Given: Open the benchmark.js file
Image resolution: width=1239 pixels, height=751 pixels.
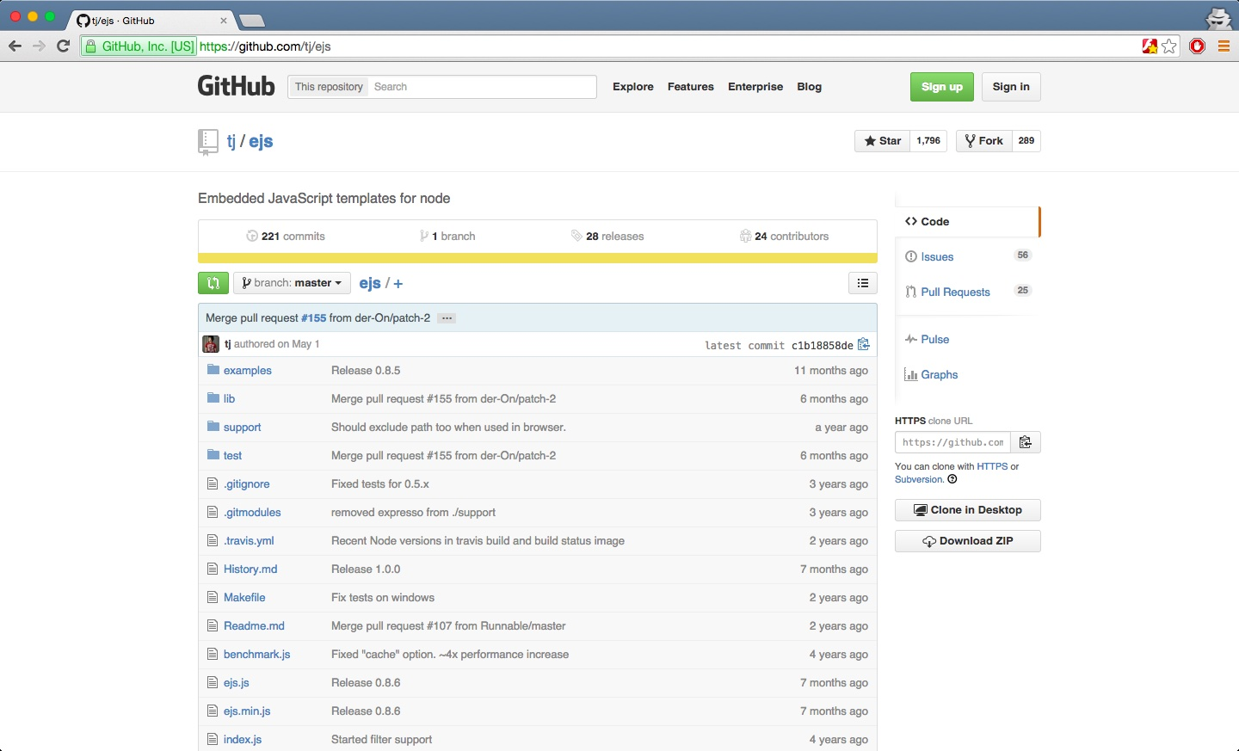Looking at the screenshot, I should (256, 655).
